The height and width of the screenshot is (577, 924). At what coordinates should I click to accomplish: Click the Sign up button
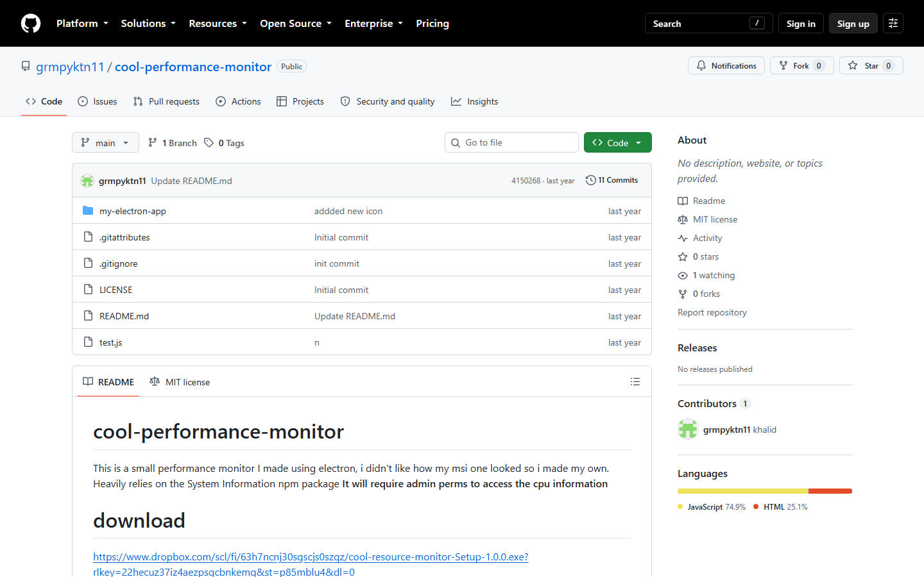click(x=853, y=23)
